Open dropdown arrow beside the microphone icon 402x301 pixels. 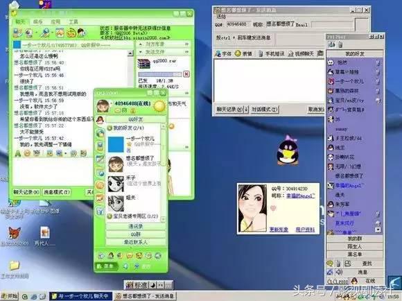coord(52,33)
